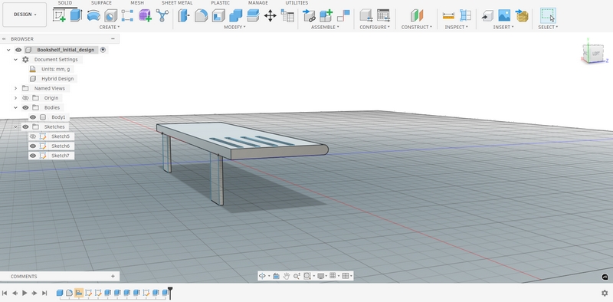Image resolution: width=613 pixels, height=302 pixels.
Task: Toggle visibility of the Sketches folder
Action: click(x=25, y=126)
